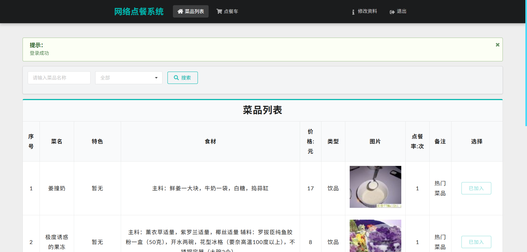The height and width of the screenshot is (252, 527).
Task: Open the 菜品列表 navigation tab
Action: click(191, 11)
